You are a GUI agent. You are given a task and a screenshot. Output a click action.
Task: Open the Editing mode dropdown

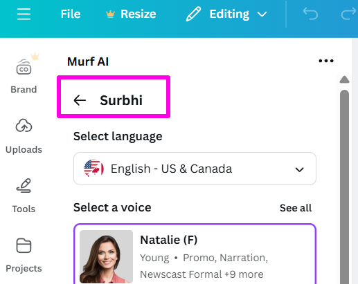point(226,15)
